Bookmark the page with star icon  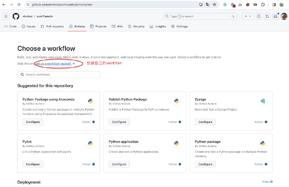click(214, 5)
